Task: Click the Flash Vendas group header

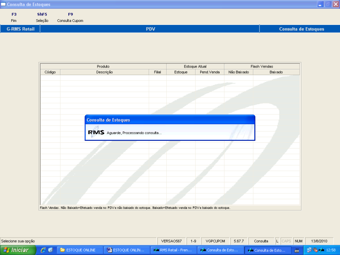Action: [262, 66]
